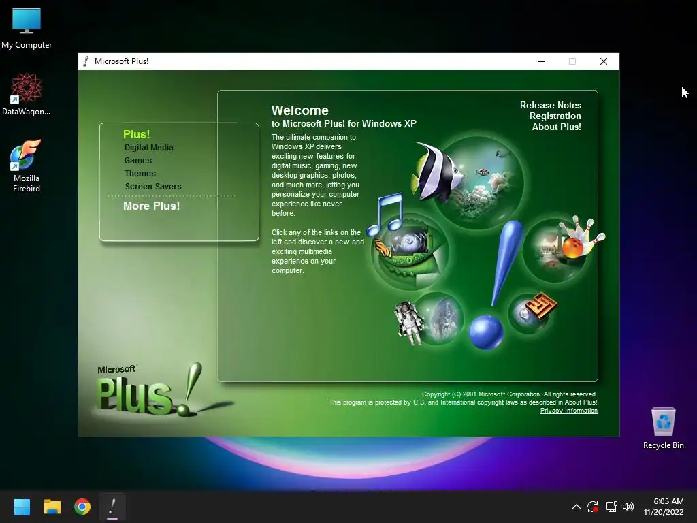Image resolution: width=697 pixels, height=523 pixels.
Task: Click the bowling pins and ball icon
Action: (x=583, y=238)
